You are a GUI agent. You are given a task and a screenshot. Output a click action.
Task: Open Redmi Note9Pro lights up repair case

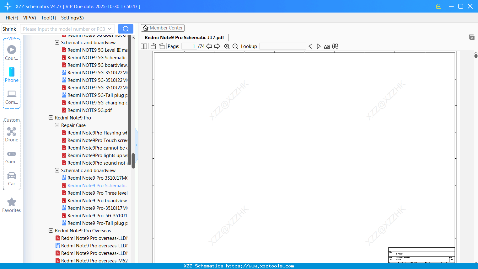tap(95, 156)
